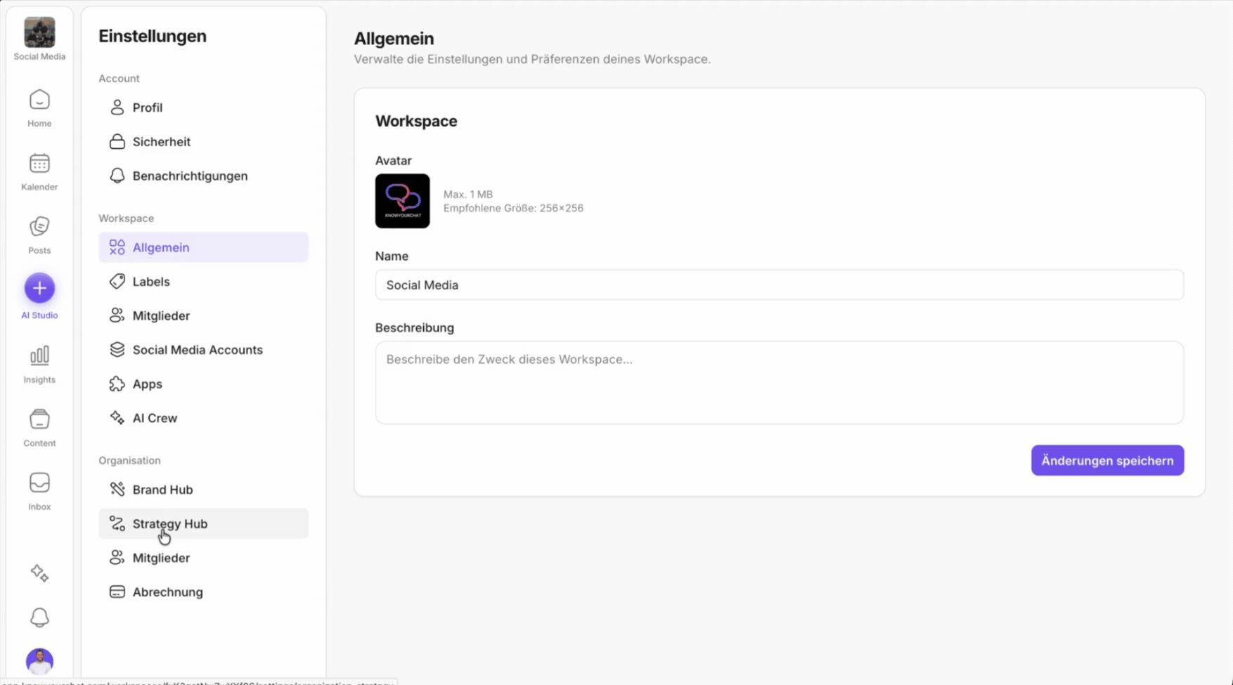Click the workspace avatar image to change it
1233x685 pixels.
(402, 201)
